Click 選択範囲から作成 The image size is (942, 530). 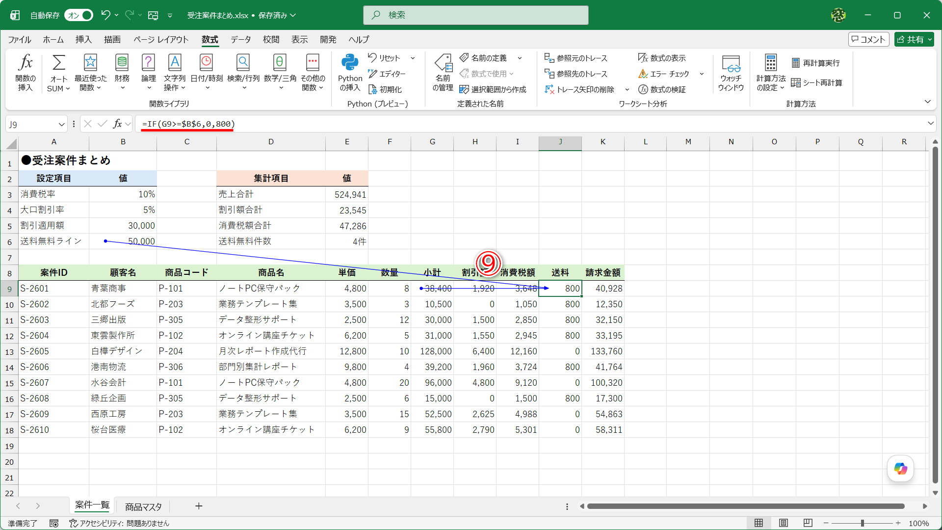pos(493,89)
